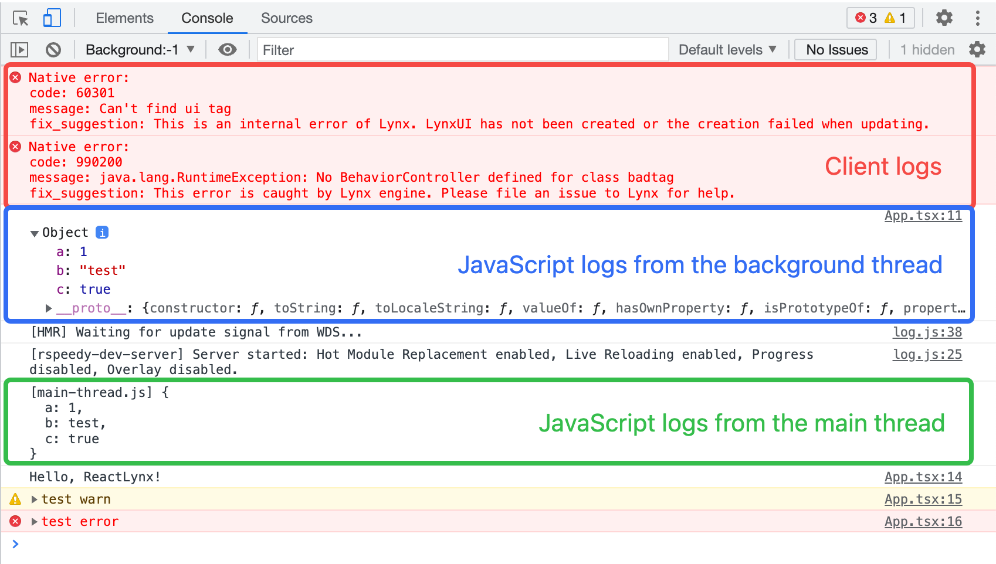Select the 'code: 990200' error line

pyautogui.click(x=76, y=162)
